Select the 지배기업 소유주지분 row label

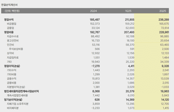[x=18, y=104]
